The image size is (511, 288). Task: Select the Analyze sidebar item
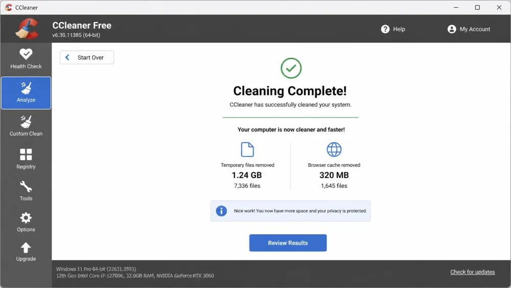26,93
